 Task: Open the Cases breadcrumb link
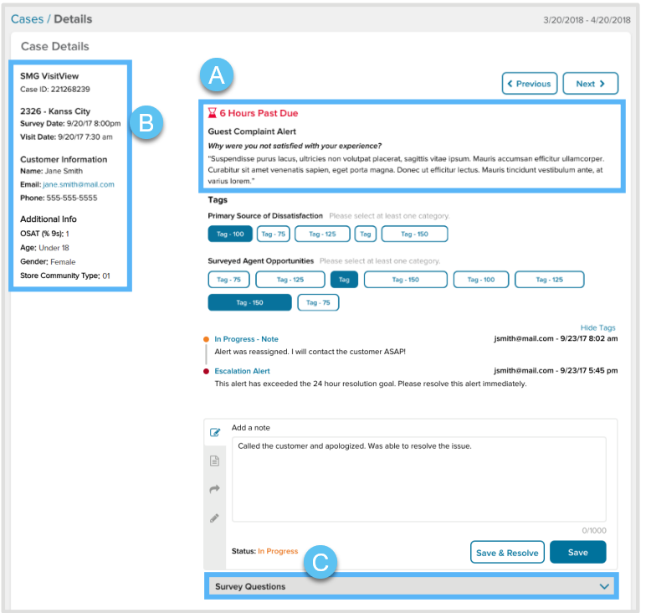27,18
